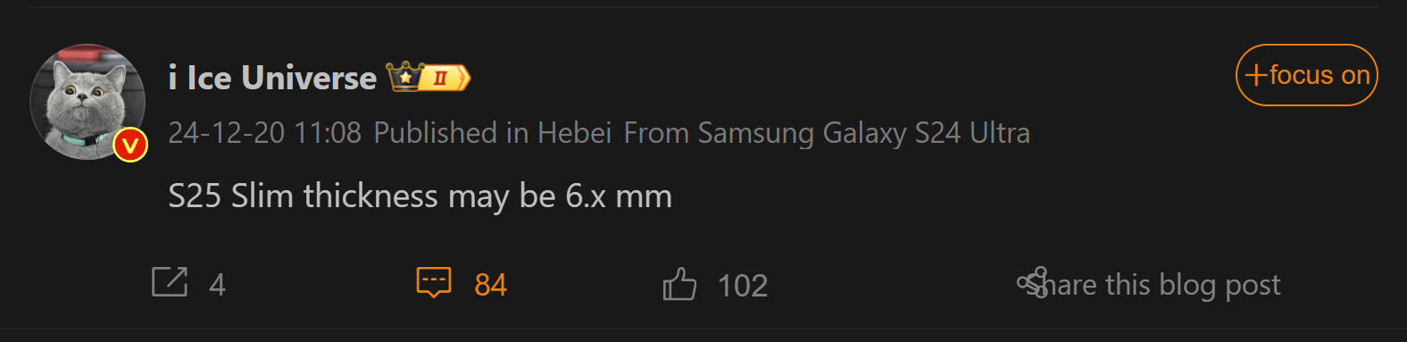The width and height of the screenshot is (1407, 342).
Task: Click the like count 102
Action: click(743, 286)
